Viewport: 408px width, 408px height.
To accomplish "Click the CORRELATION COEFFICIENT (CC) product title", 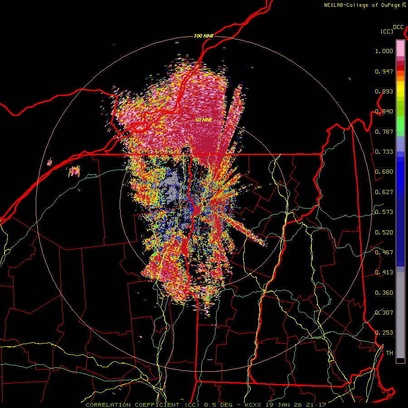I will point(143,405).
